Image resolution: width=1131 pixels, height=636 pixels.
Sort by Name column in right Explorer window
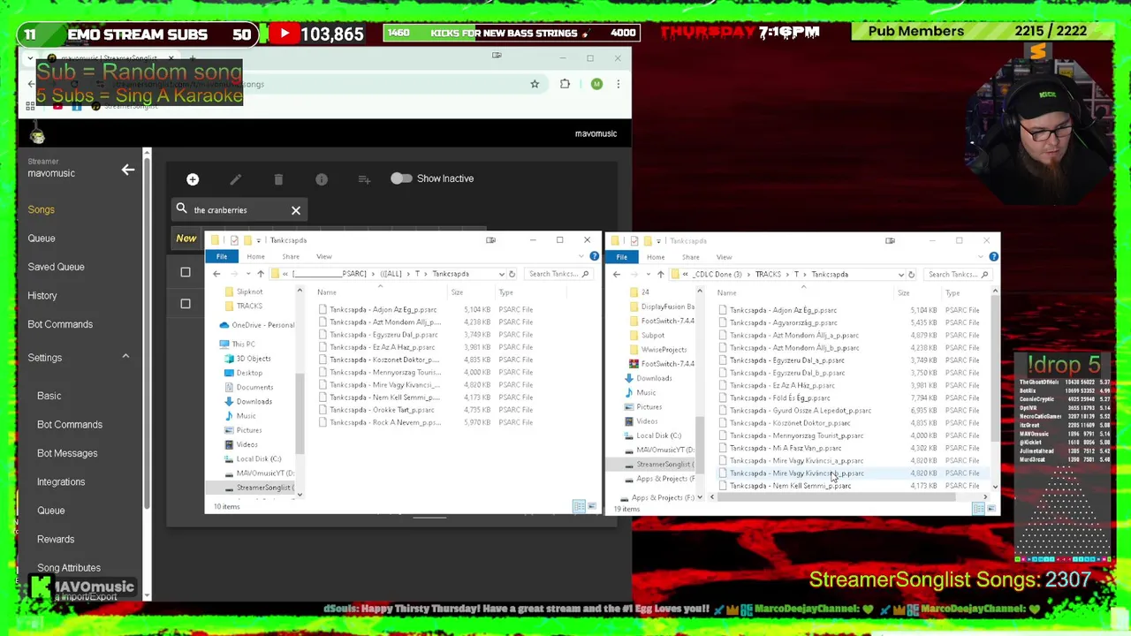pyautogui.click(x=726, y=293)
